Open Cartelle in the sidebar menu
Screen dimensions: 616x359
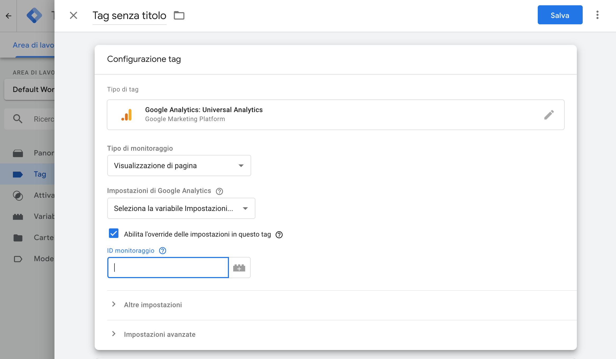click(27, 238)
